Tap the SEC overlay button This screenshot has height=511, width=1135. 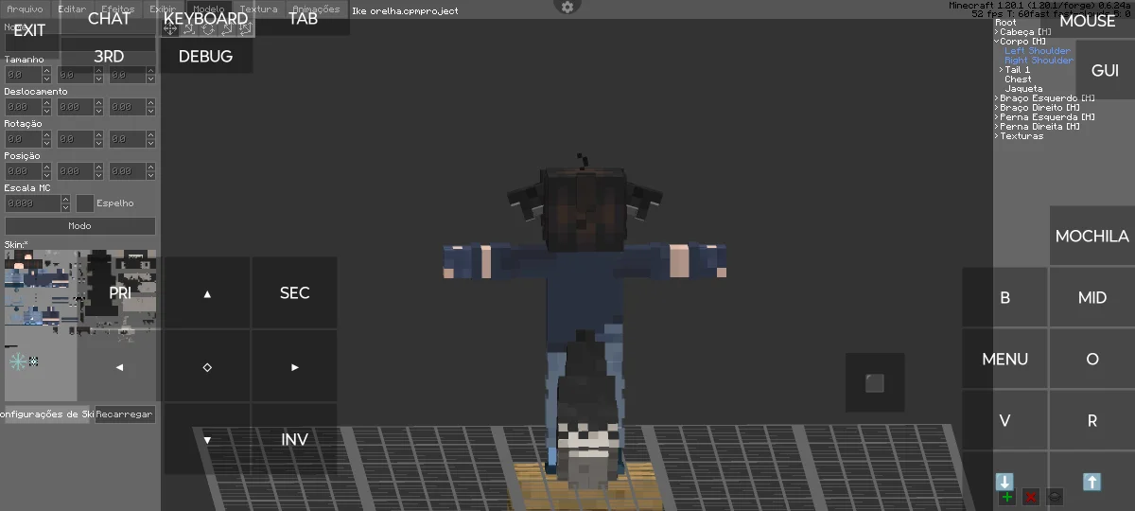coord(294,293)
